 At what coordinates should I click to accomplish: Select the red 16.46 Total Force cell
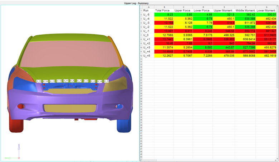(x=164, y=43)
